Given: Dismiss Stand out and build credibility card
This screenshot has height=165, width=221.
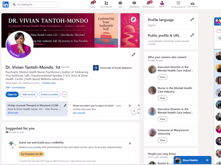Looking at the screenshot, I should click(x=130, y=143).
